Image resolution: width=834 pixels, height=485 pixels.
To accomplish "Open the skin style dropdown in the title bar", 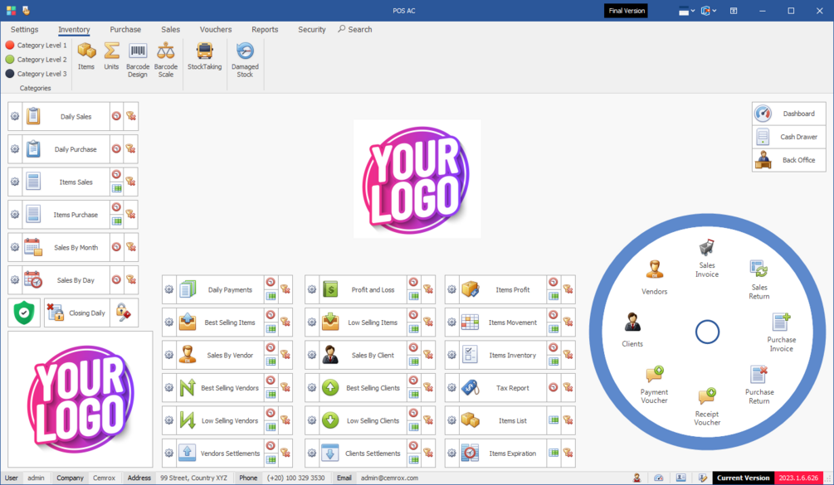I will coord(688,10).
